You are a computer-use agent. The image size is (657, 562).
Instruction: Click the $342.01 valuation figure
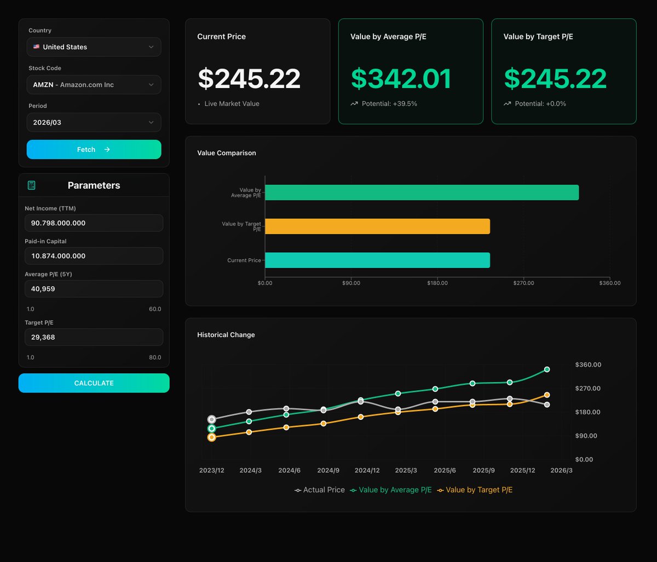(x=401, y=79)
